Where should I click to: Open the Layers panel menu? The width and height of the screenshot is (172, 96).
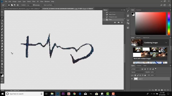pos(170,66)
